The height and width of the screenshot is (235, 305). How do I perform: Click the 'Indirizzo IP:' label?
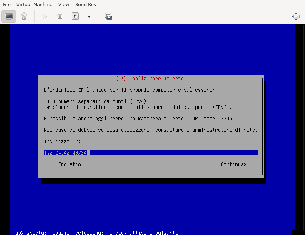pyautogui.click(x=62, y=141)
